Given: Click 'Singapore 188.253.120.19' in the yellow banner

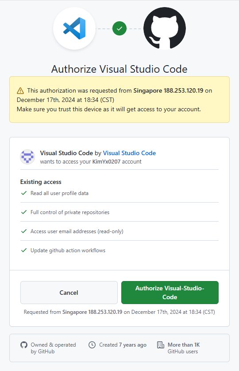Looking at the screenshot, I should coord(168,90).
